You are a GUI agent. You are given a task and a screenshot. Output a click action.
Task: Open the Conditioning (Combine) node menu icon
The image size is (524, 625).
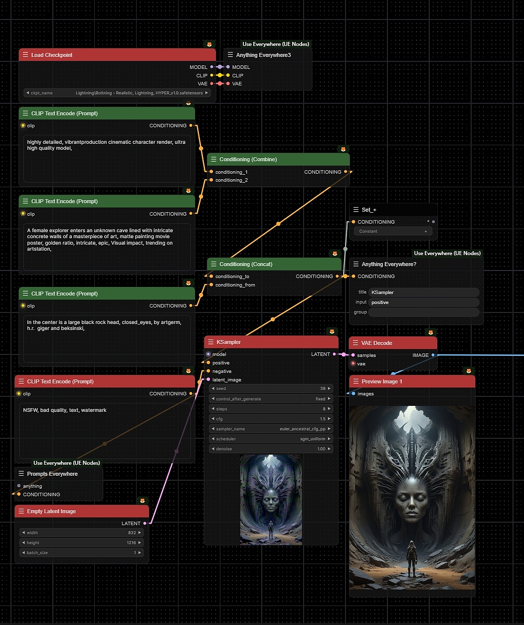214,159
